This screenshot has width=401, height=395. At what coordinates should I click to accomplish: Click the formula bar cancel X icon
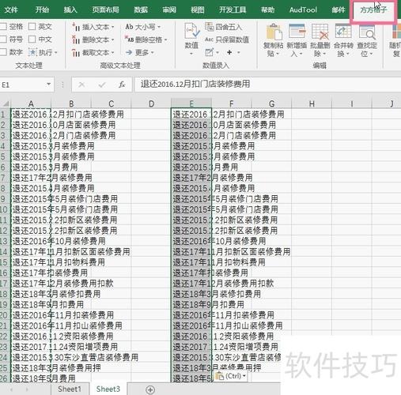click(x=81, y=85)
